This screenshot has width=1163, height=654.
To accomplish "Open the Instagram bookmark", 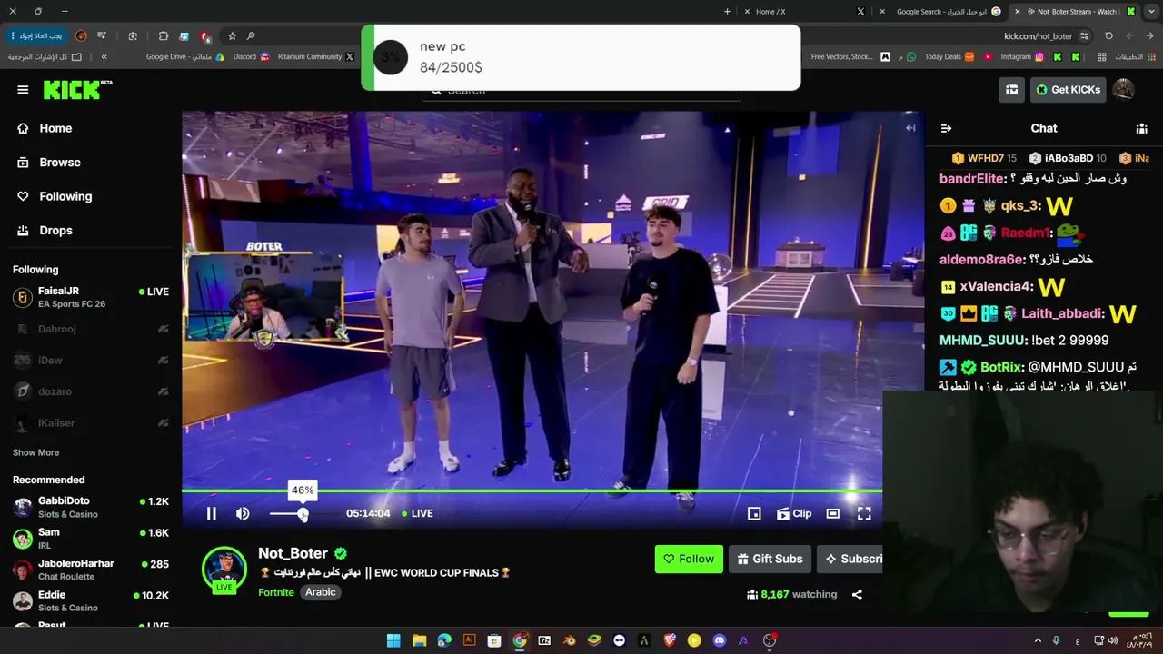I will (1022, 56).
